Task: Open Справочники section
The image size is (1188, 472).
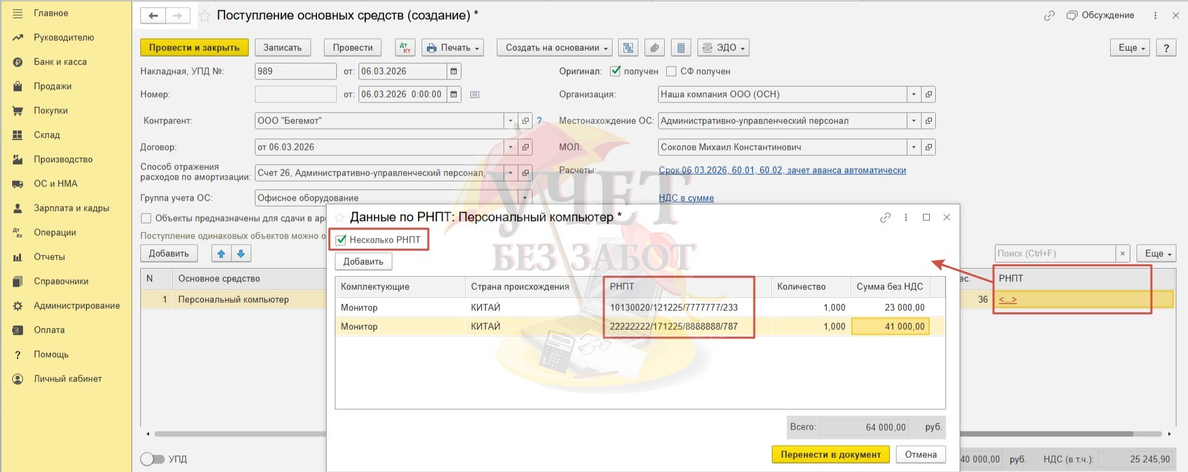Action: pyautogui.click(x=61, y=281)
